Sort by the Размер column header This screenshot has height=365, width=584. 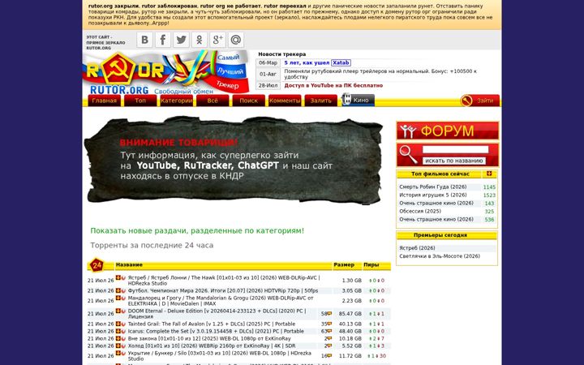[344, 264]
